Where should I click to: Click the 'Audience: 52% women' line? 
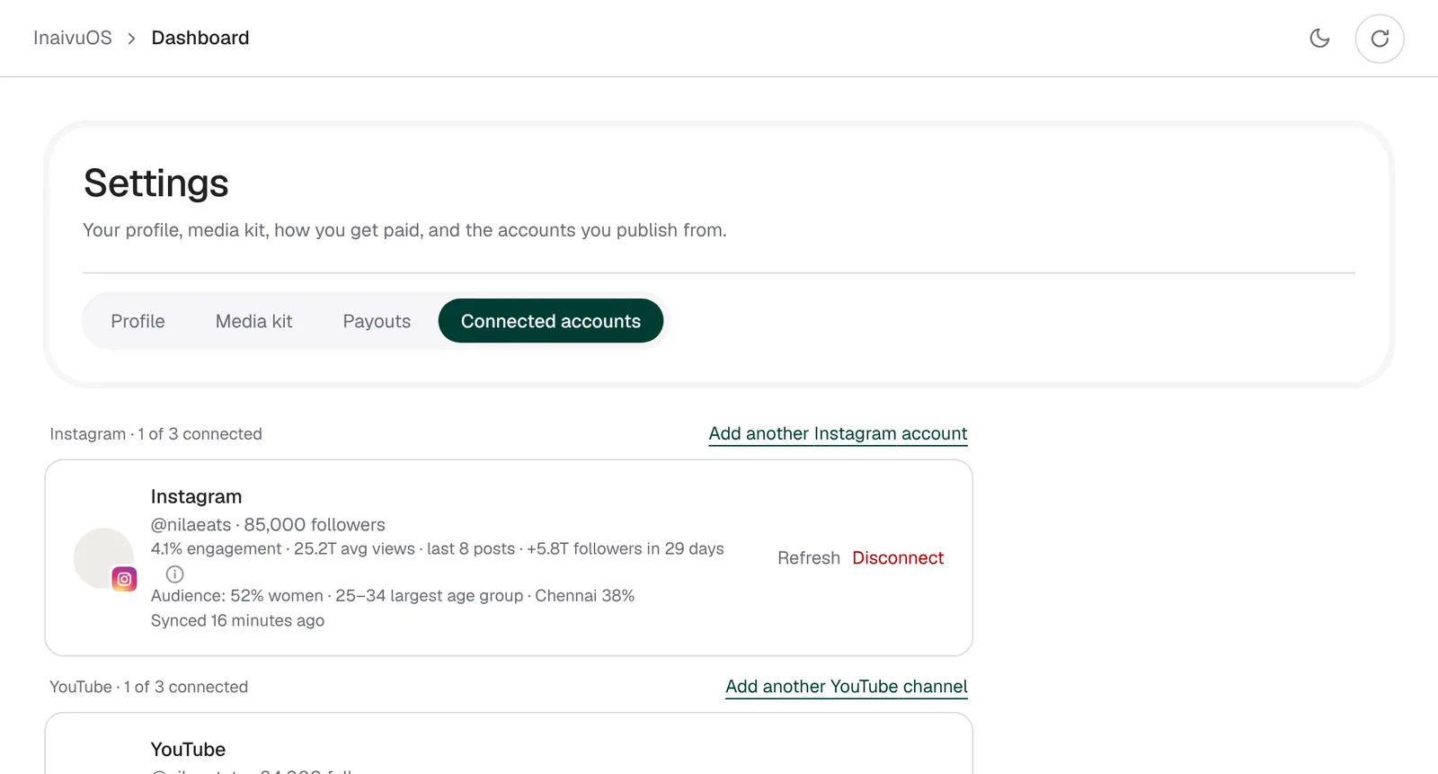point(393,595)
